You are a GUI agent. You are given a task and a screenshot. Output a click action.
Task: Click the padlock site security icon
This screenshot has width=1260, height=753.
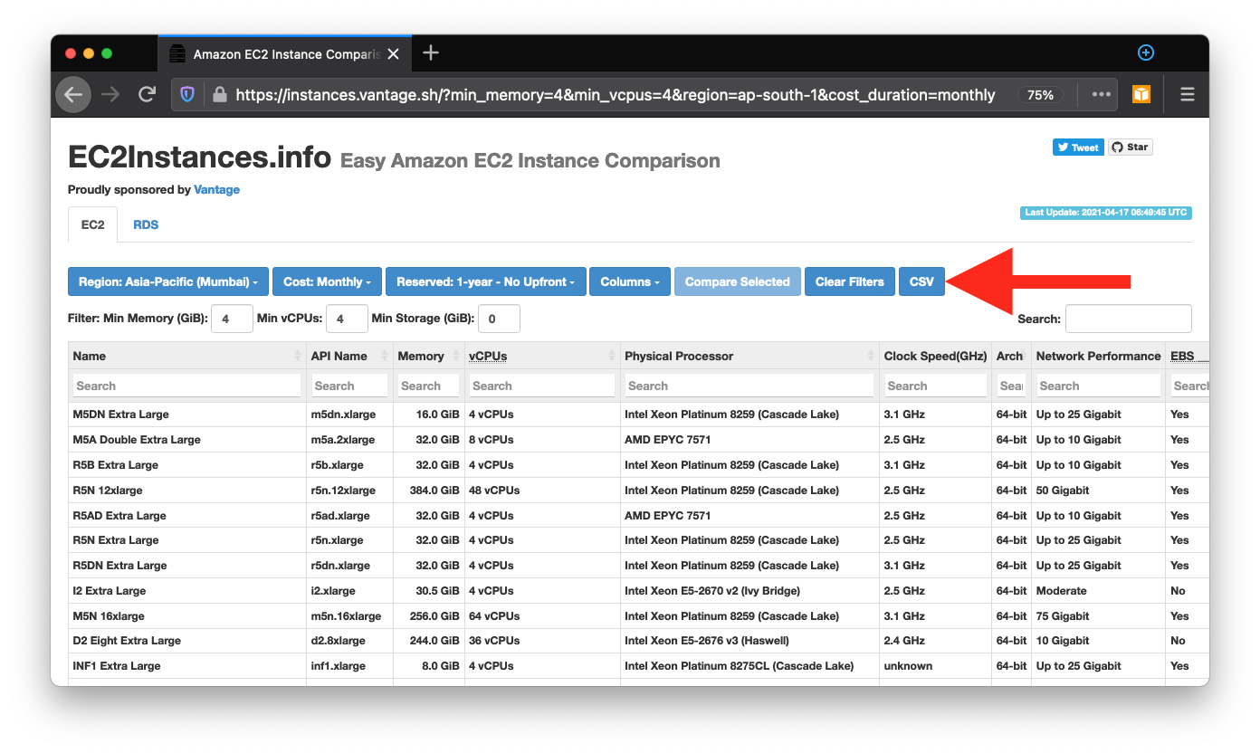click(219, 94)
